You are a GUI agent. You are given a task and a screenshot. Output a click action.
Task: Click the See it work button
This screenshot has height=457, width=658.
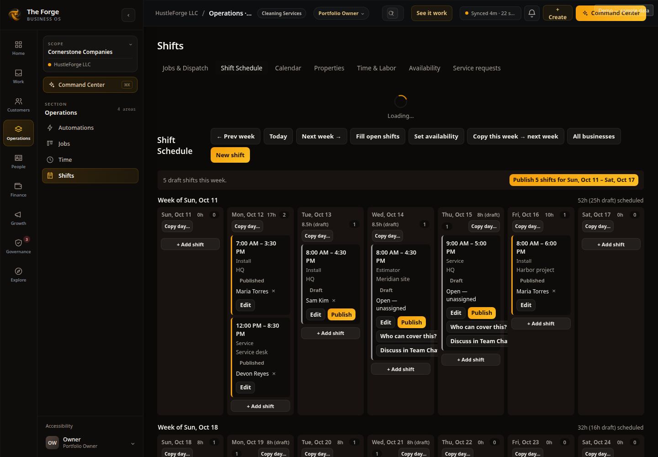(x=431, y=13)
